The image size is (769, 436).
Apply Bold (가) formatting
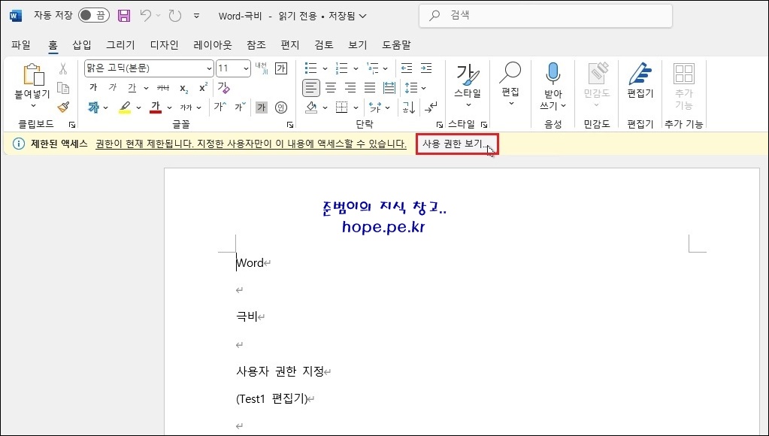click(93, 88)
